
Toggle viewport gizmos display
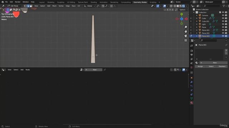[158, 6]
